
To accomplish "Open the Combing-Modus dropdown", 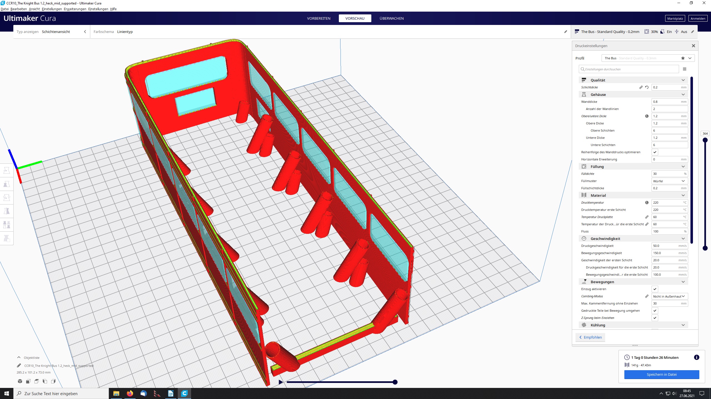I will click(x=669, y=296).
